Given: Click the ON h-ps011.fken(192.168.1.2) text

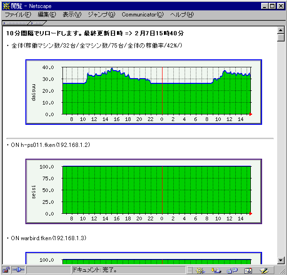Looking at the screenshot, I should click(51, 145).
